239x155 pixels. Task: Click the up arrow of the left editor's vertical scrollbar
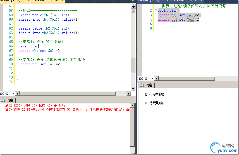point(133,11)
